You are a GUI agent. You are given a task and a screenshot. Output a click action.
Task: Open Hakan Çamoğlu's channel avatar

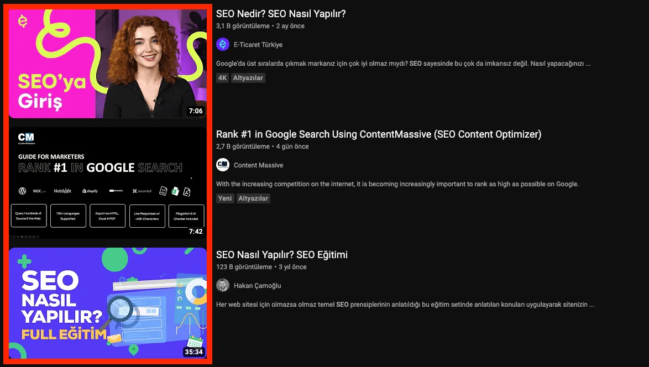pos(223,285)
